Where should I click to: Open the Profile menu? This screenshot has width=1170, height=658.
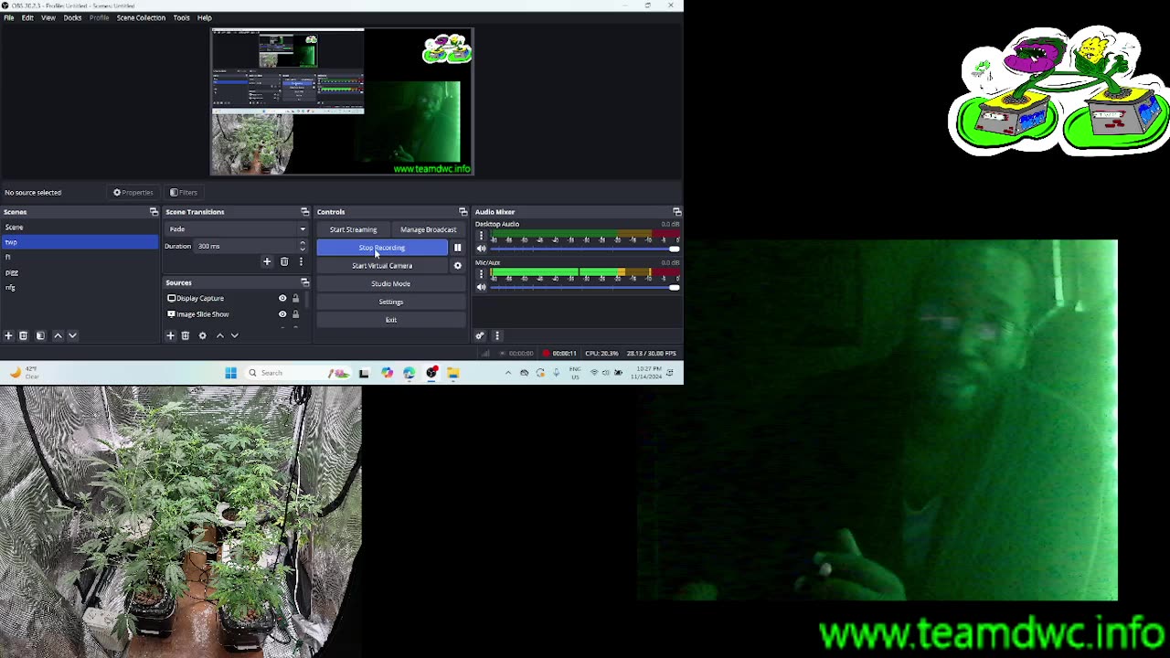[99, 17]
